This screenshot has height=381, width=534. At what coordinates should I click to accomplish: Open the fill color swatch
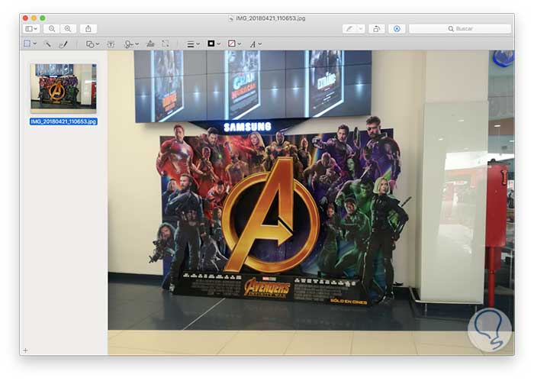coord(232,44)
